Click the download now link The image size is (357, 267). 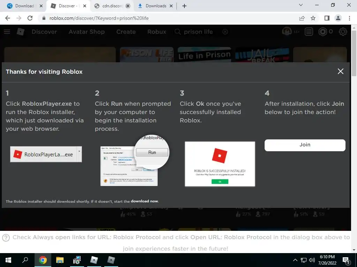pos(145,201)
